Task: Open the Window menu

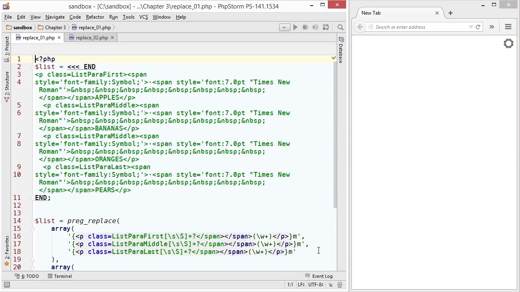Action: tap(161, 17)
